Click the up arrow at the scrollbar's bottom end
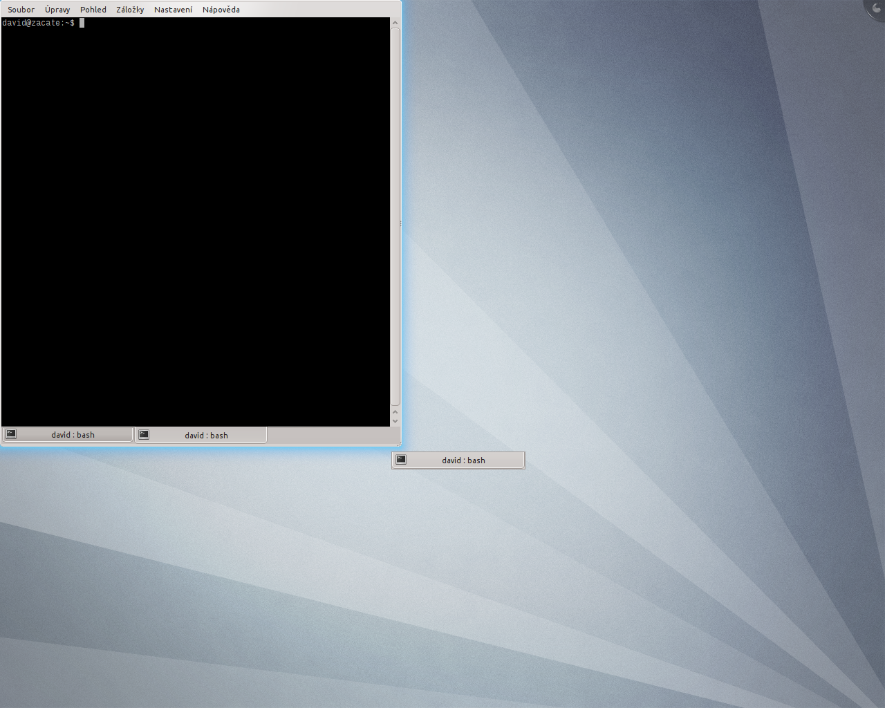885x708 pixels. click(395, 412)
